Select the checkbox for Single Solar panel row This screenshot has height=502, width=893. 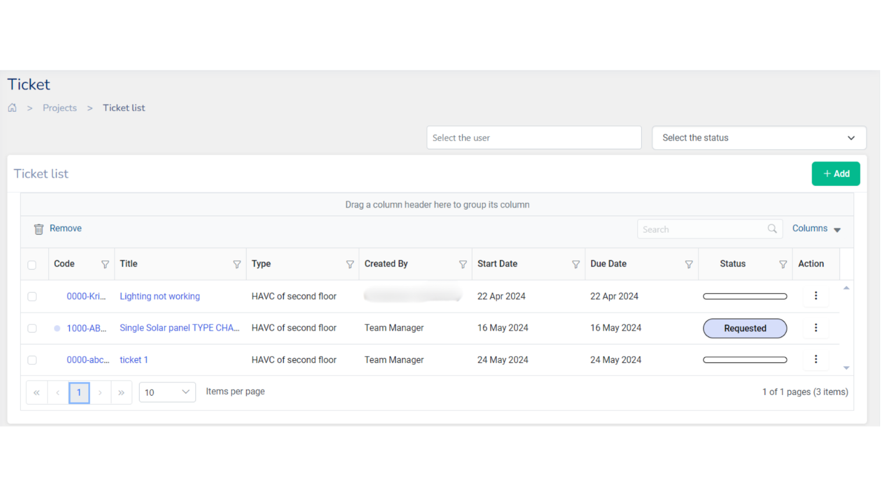[x=32, y=328]
